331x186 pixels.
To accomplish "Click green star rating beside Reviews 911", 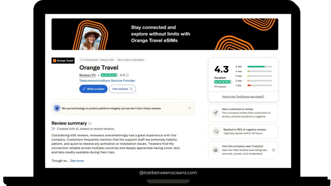I will tap(109, 75).
